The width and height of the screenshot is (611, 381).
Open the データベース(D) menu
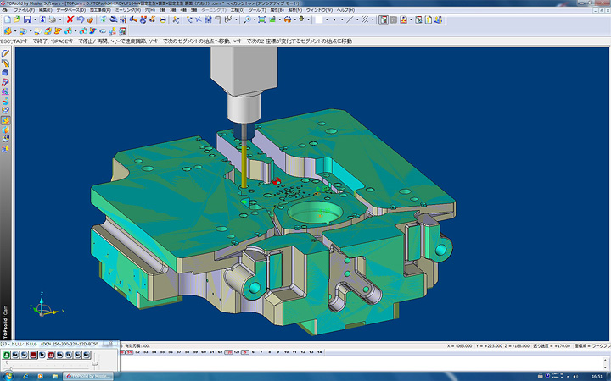71,10
